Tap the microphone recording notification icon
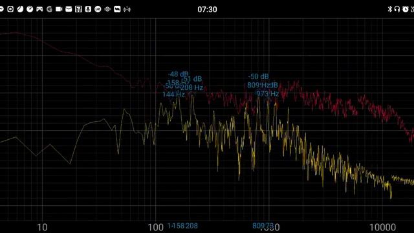This screenshot has width=414, height=233. pos(88,9)
